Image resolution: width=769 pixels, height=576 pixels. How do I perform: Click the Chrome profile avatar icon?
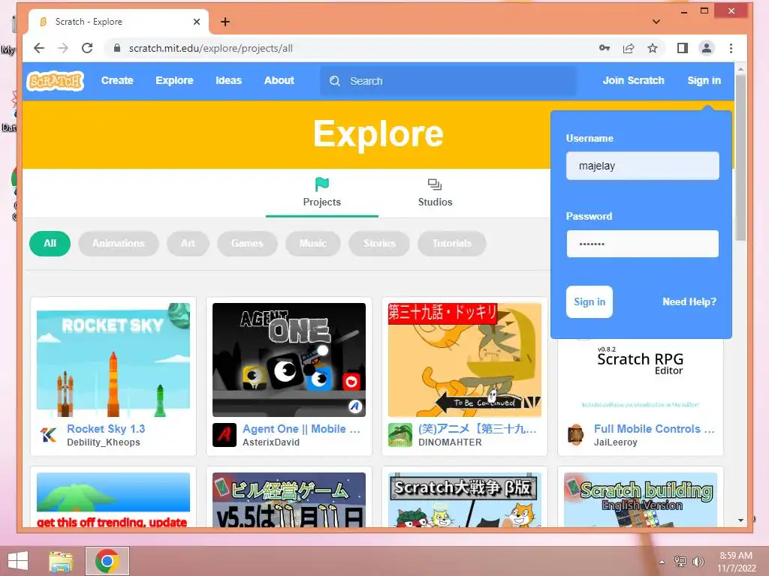(706, 48)
